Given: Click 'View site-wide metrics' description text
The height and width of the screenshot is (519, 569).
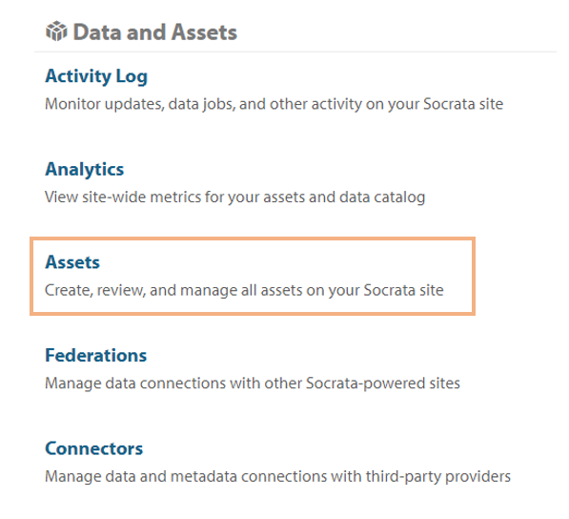Looking at the screenshot, I should (x=234, y=197).
